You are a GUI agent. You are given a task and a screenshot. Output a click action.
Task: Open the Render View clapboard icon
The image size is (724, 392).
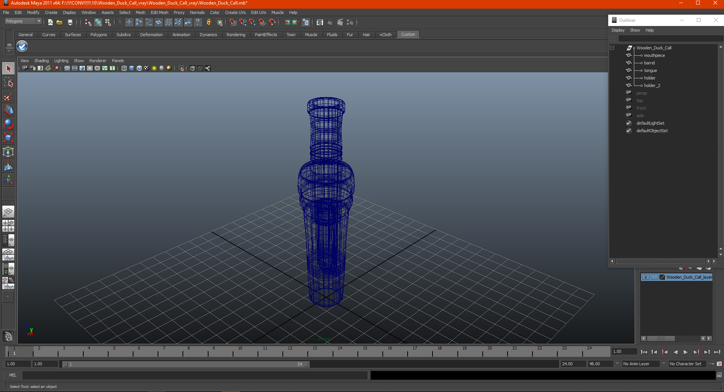(x=320, y=23)
